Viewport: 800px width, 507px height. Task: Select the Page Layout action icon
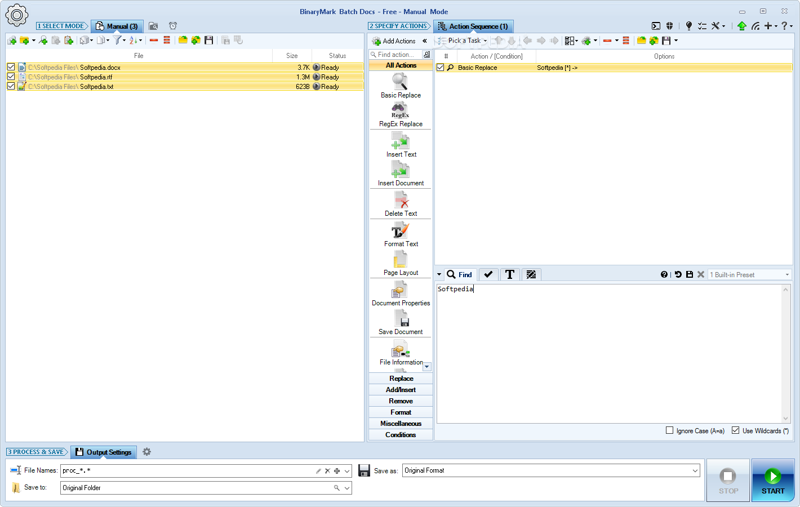[x=401, y=263]
